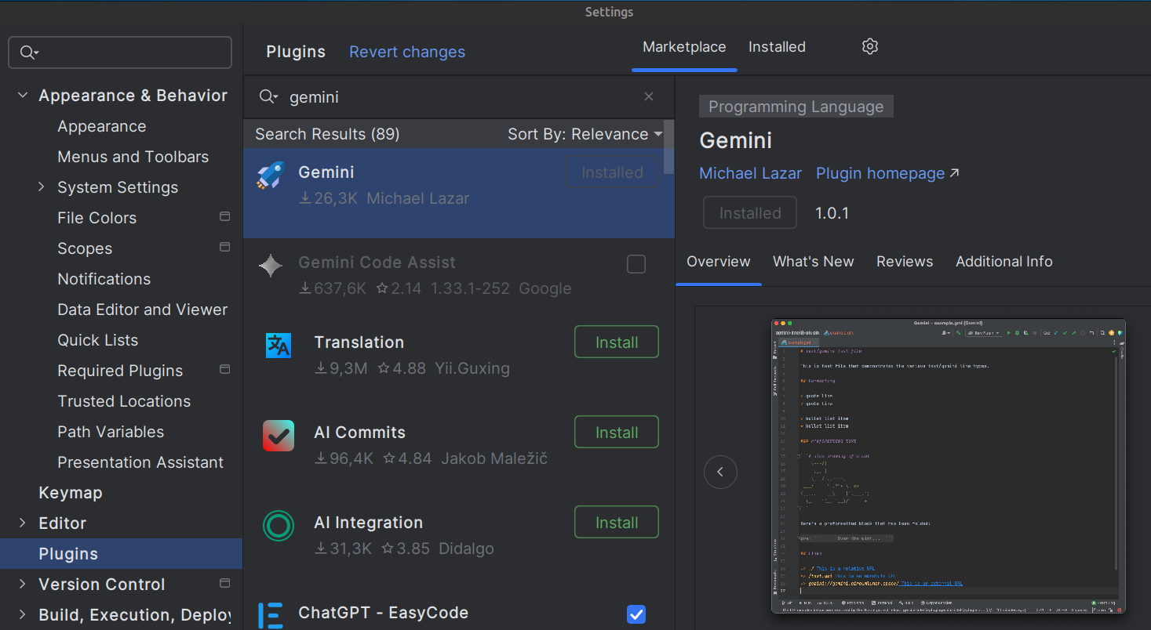Click the AI Integration plugin icon

click(x=279, y=526)
